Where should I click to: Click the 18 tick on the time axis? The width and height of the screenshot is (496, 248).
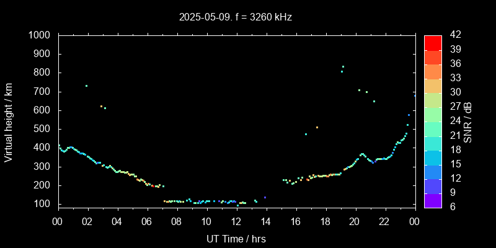tap(325, 221)
